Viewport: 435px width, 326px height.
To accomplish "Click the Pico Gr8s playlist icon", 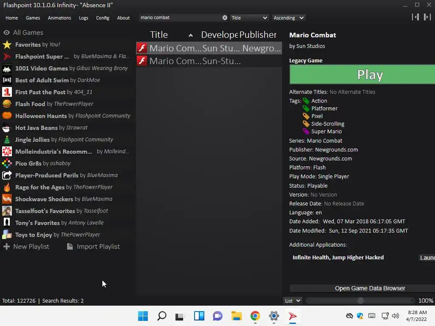I will coord(7,163).
